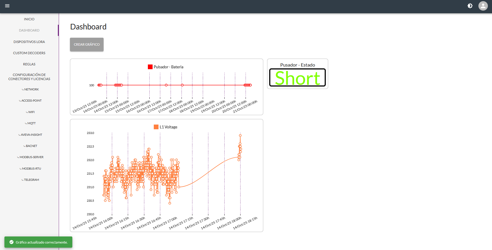Screen dimensions: 492x250
Task: Click the CREAR GRÁFICO button
Action: [x=87, y=44]
